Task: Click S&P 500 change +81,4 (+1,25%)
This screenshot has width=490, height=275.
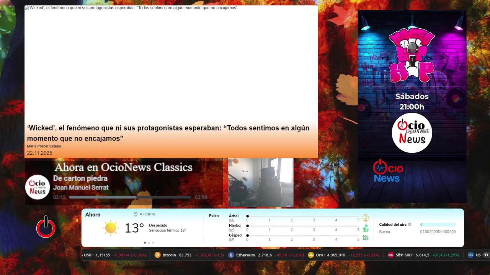Action: click(446, 255)
